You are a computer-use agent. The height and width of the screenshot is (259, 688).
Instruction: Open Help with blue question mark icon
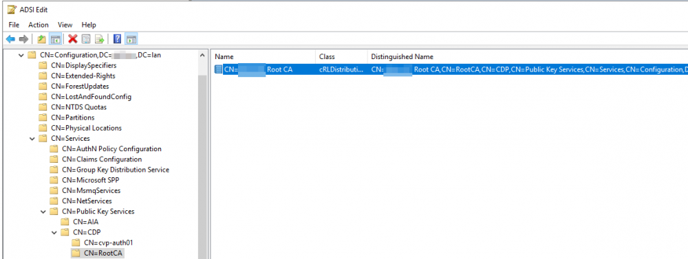click(117, 39)
